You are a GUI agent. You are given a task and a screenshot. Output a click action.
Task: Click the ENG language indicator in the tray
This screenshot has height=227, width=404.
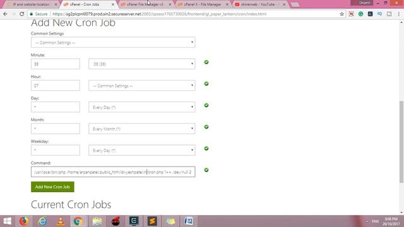click(375, 221)
